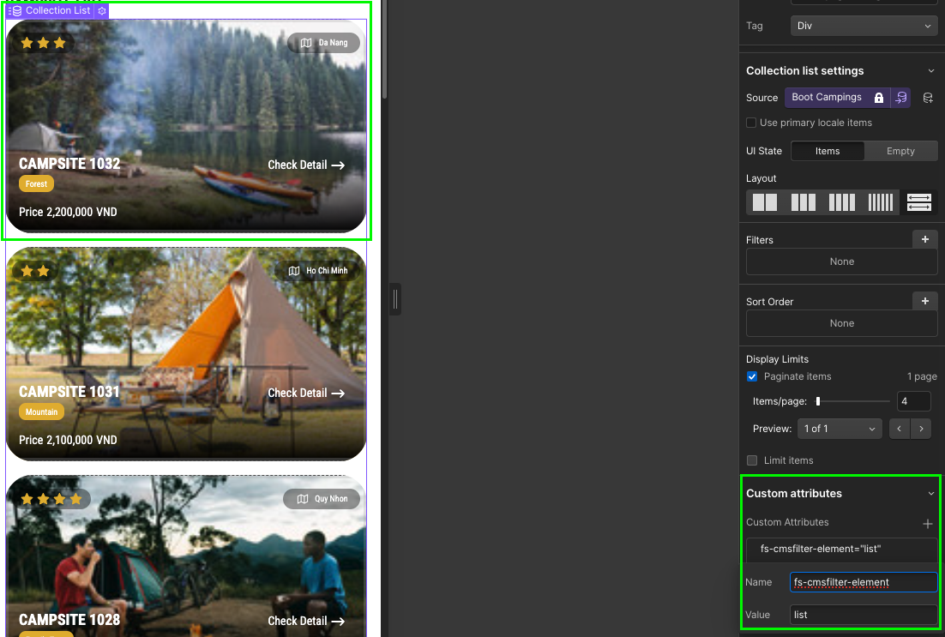The image size is (945, 637).
Task: Click arrow icon on Campsite 1032 Check Detail
Action: [338, 165]
